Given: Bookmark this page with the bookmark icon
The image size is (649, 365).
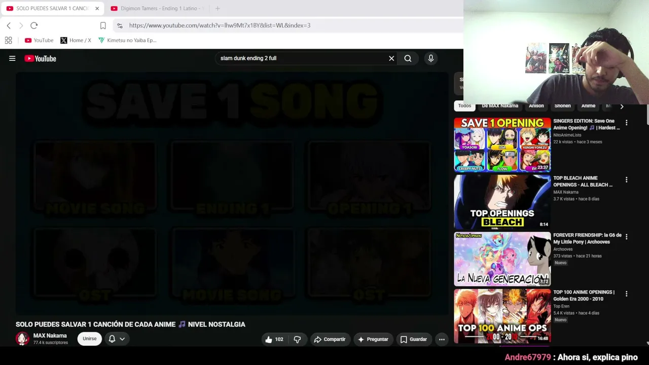Looking at the screenshot, I should 103,25.
